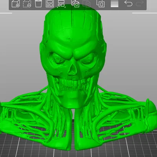Click the Undo arrow

(x=128, y=4)
